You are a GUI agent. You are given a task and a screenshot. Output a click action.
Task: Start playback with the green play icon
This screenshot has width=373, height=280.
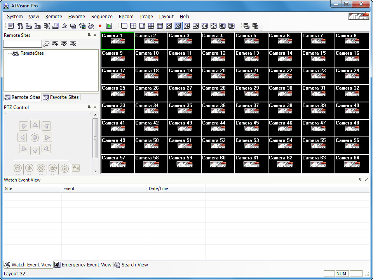(108, 26)
